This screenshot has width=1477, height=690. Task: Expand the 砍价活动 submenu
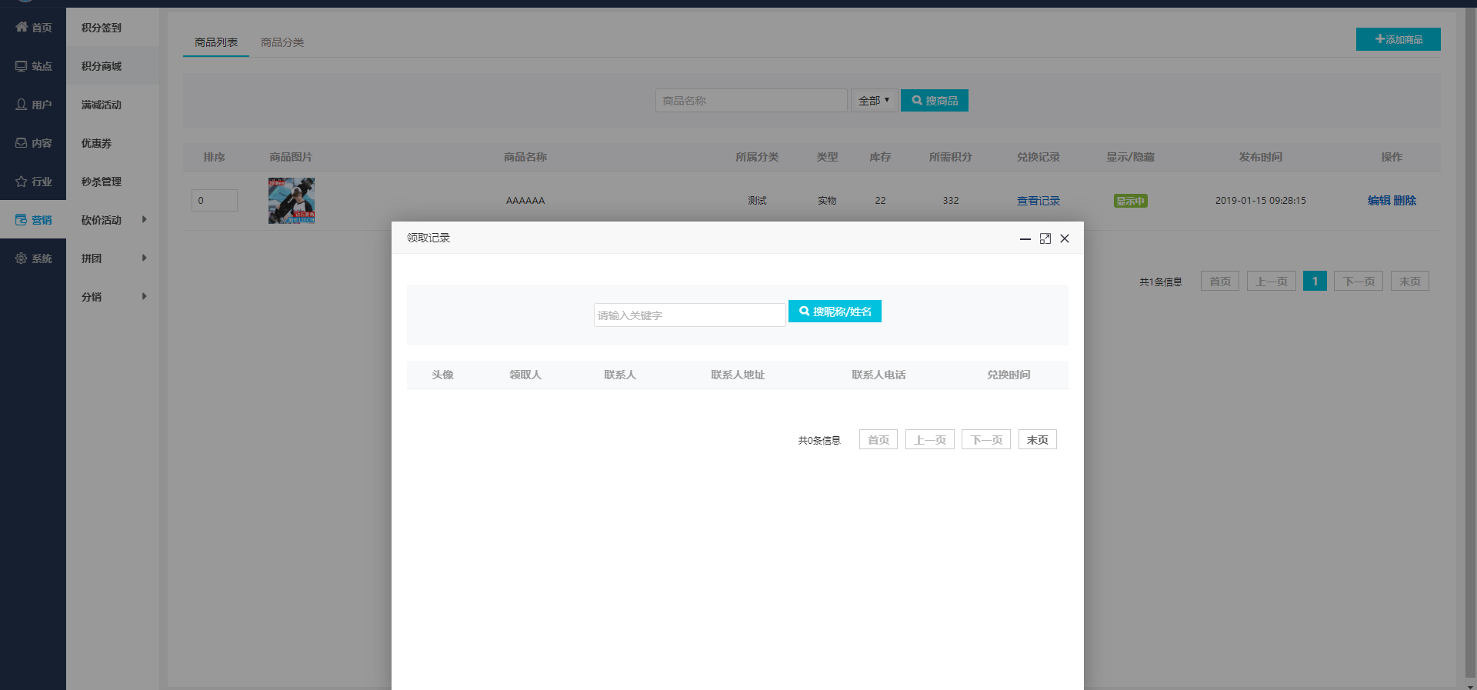pyautogui.click(x=144, y=220)
